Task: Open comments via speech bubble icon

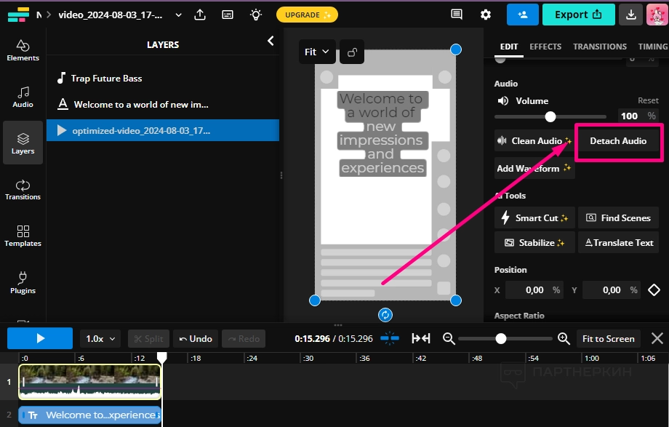Action: point(457,15)
